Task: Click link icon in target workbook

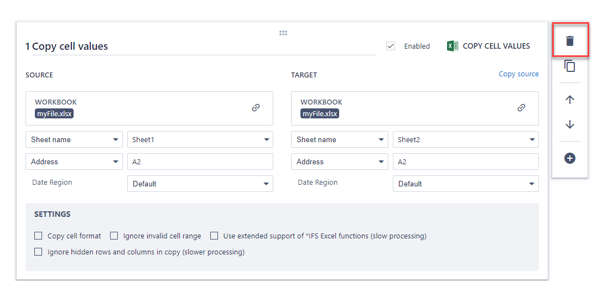Action: coord(521,108)
